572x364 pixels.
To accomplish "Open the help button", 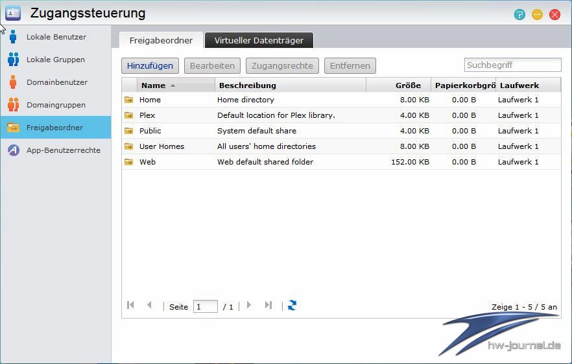I will [x=519, y=15].
